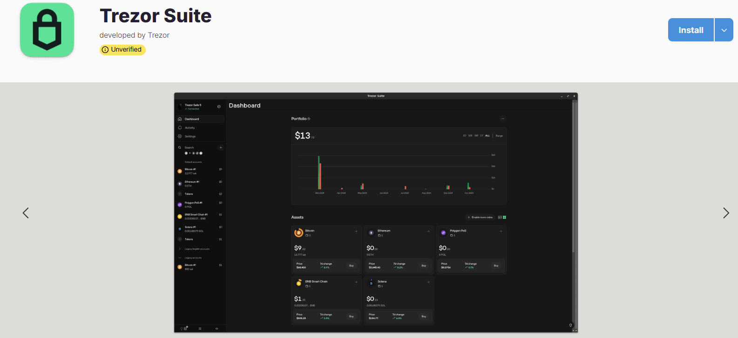Go to the next screenshot with right arrow
This screenshot has width=738, height=338.
click(726, 213)
